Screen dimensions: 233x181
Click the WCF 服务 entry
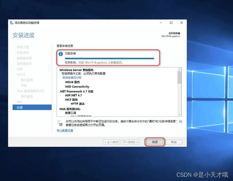pos(71,100)
